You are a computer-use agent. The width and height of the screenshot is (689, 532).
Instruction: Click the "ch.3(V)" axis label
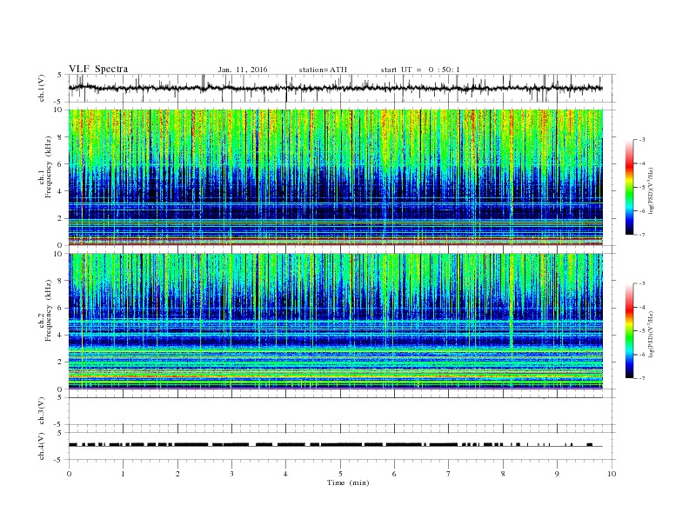click(42, 411)
